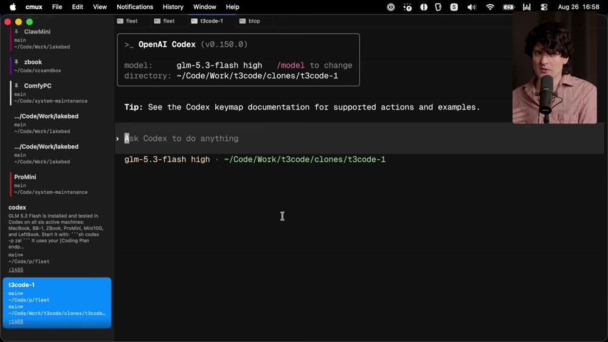Click the terminal icon on t3code-1 tab
Screen dimensions: 608x342
pyautogui.click(x=195, y=21)
